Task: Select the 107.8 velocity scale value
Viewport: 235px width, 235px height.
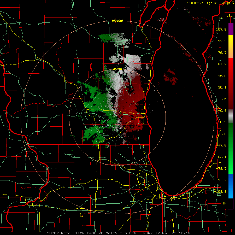Action: point(221,29)
